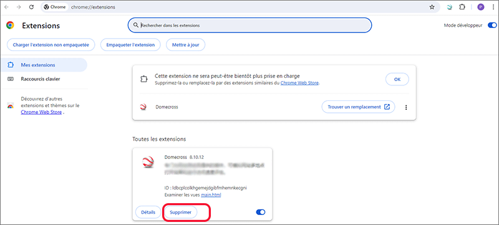This screenshot has height=225, width=499.
Task: Select Mes extensions in sidebar
Action: pyautogui.click(x=44, y=65)
